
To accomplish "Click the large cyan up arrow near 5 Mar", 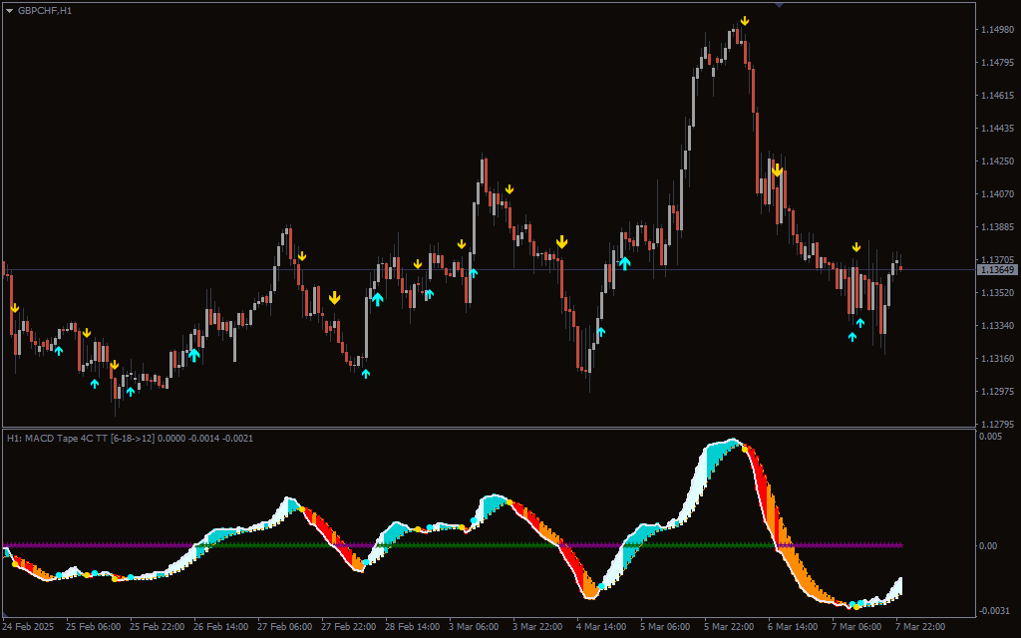I will coord(625,263).
